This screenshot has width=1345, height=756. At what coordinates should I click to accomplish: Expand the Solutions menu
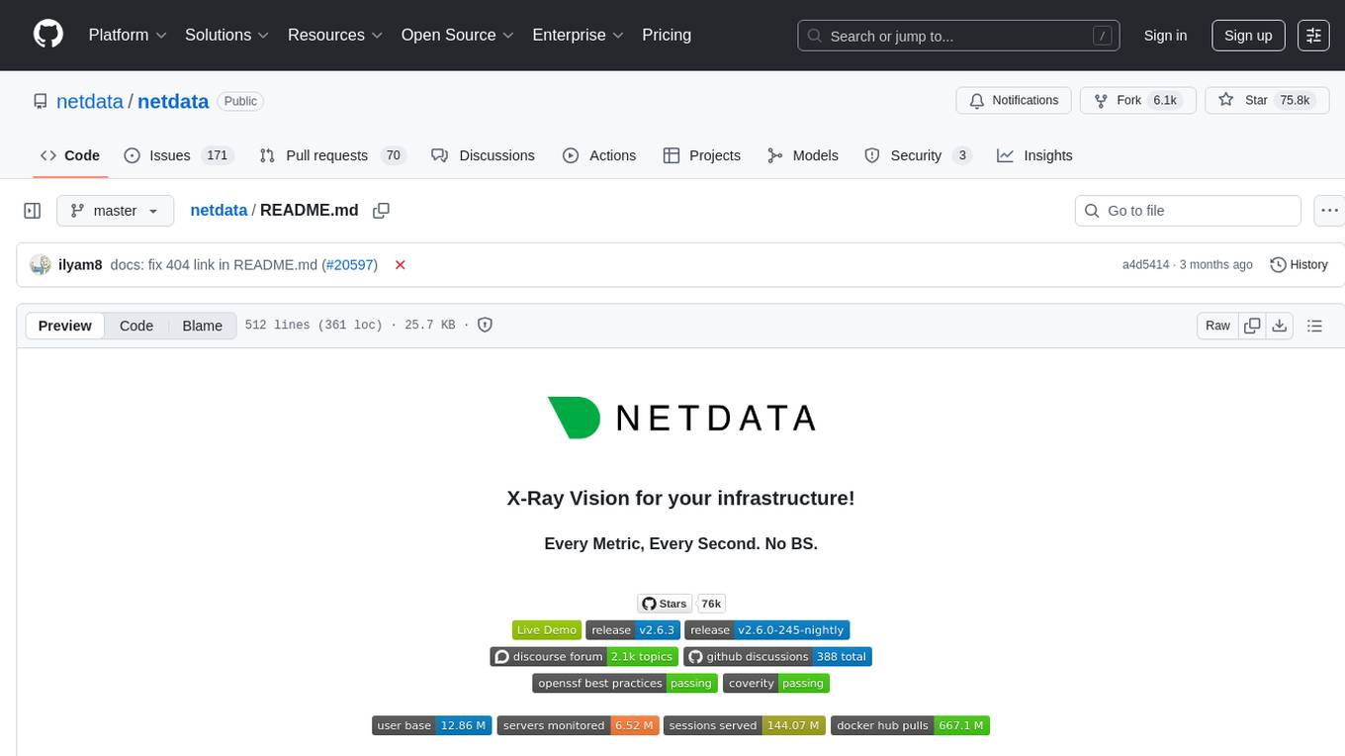click(x=227, y=35)
